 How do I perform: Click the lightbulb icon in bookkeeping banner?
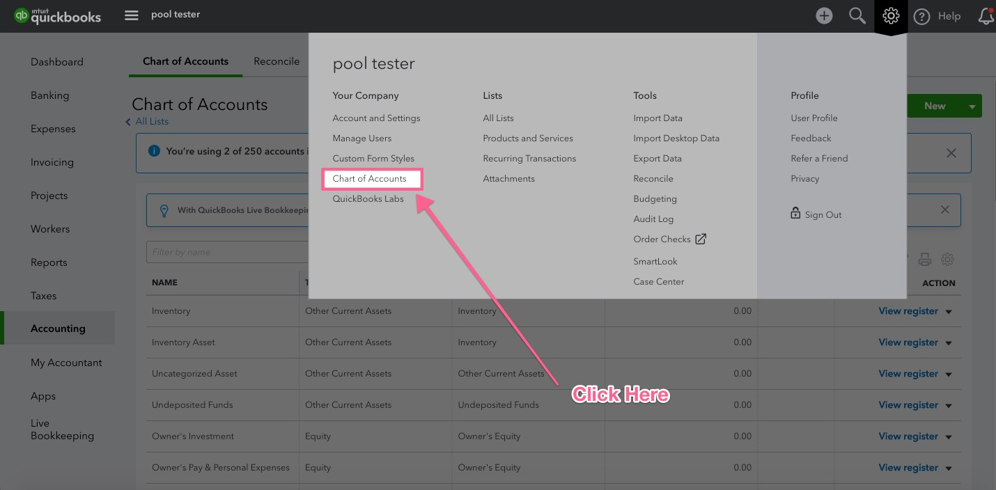(x=164, y=210)
